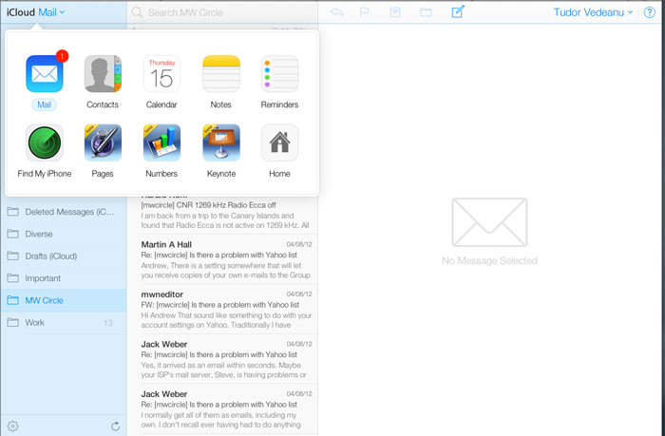Open the Calendar app icon
This screenshot has width=665, height=436.
point(161,74)
